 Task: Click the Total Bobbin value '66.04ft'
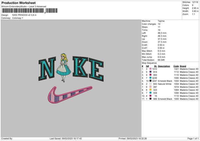[161, 60]
